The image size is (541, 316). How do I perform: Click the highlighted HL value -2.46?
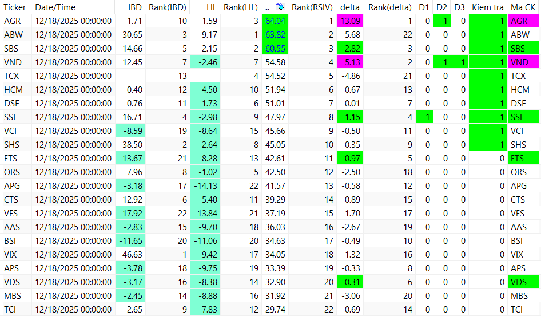click(x=205, y=62)
